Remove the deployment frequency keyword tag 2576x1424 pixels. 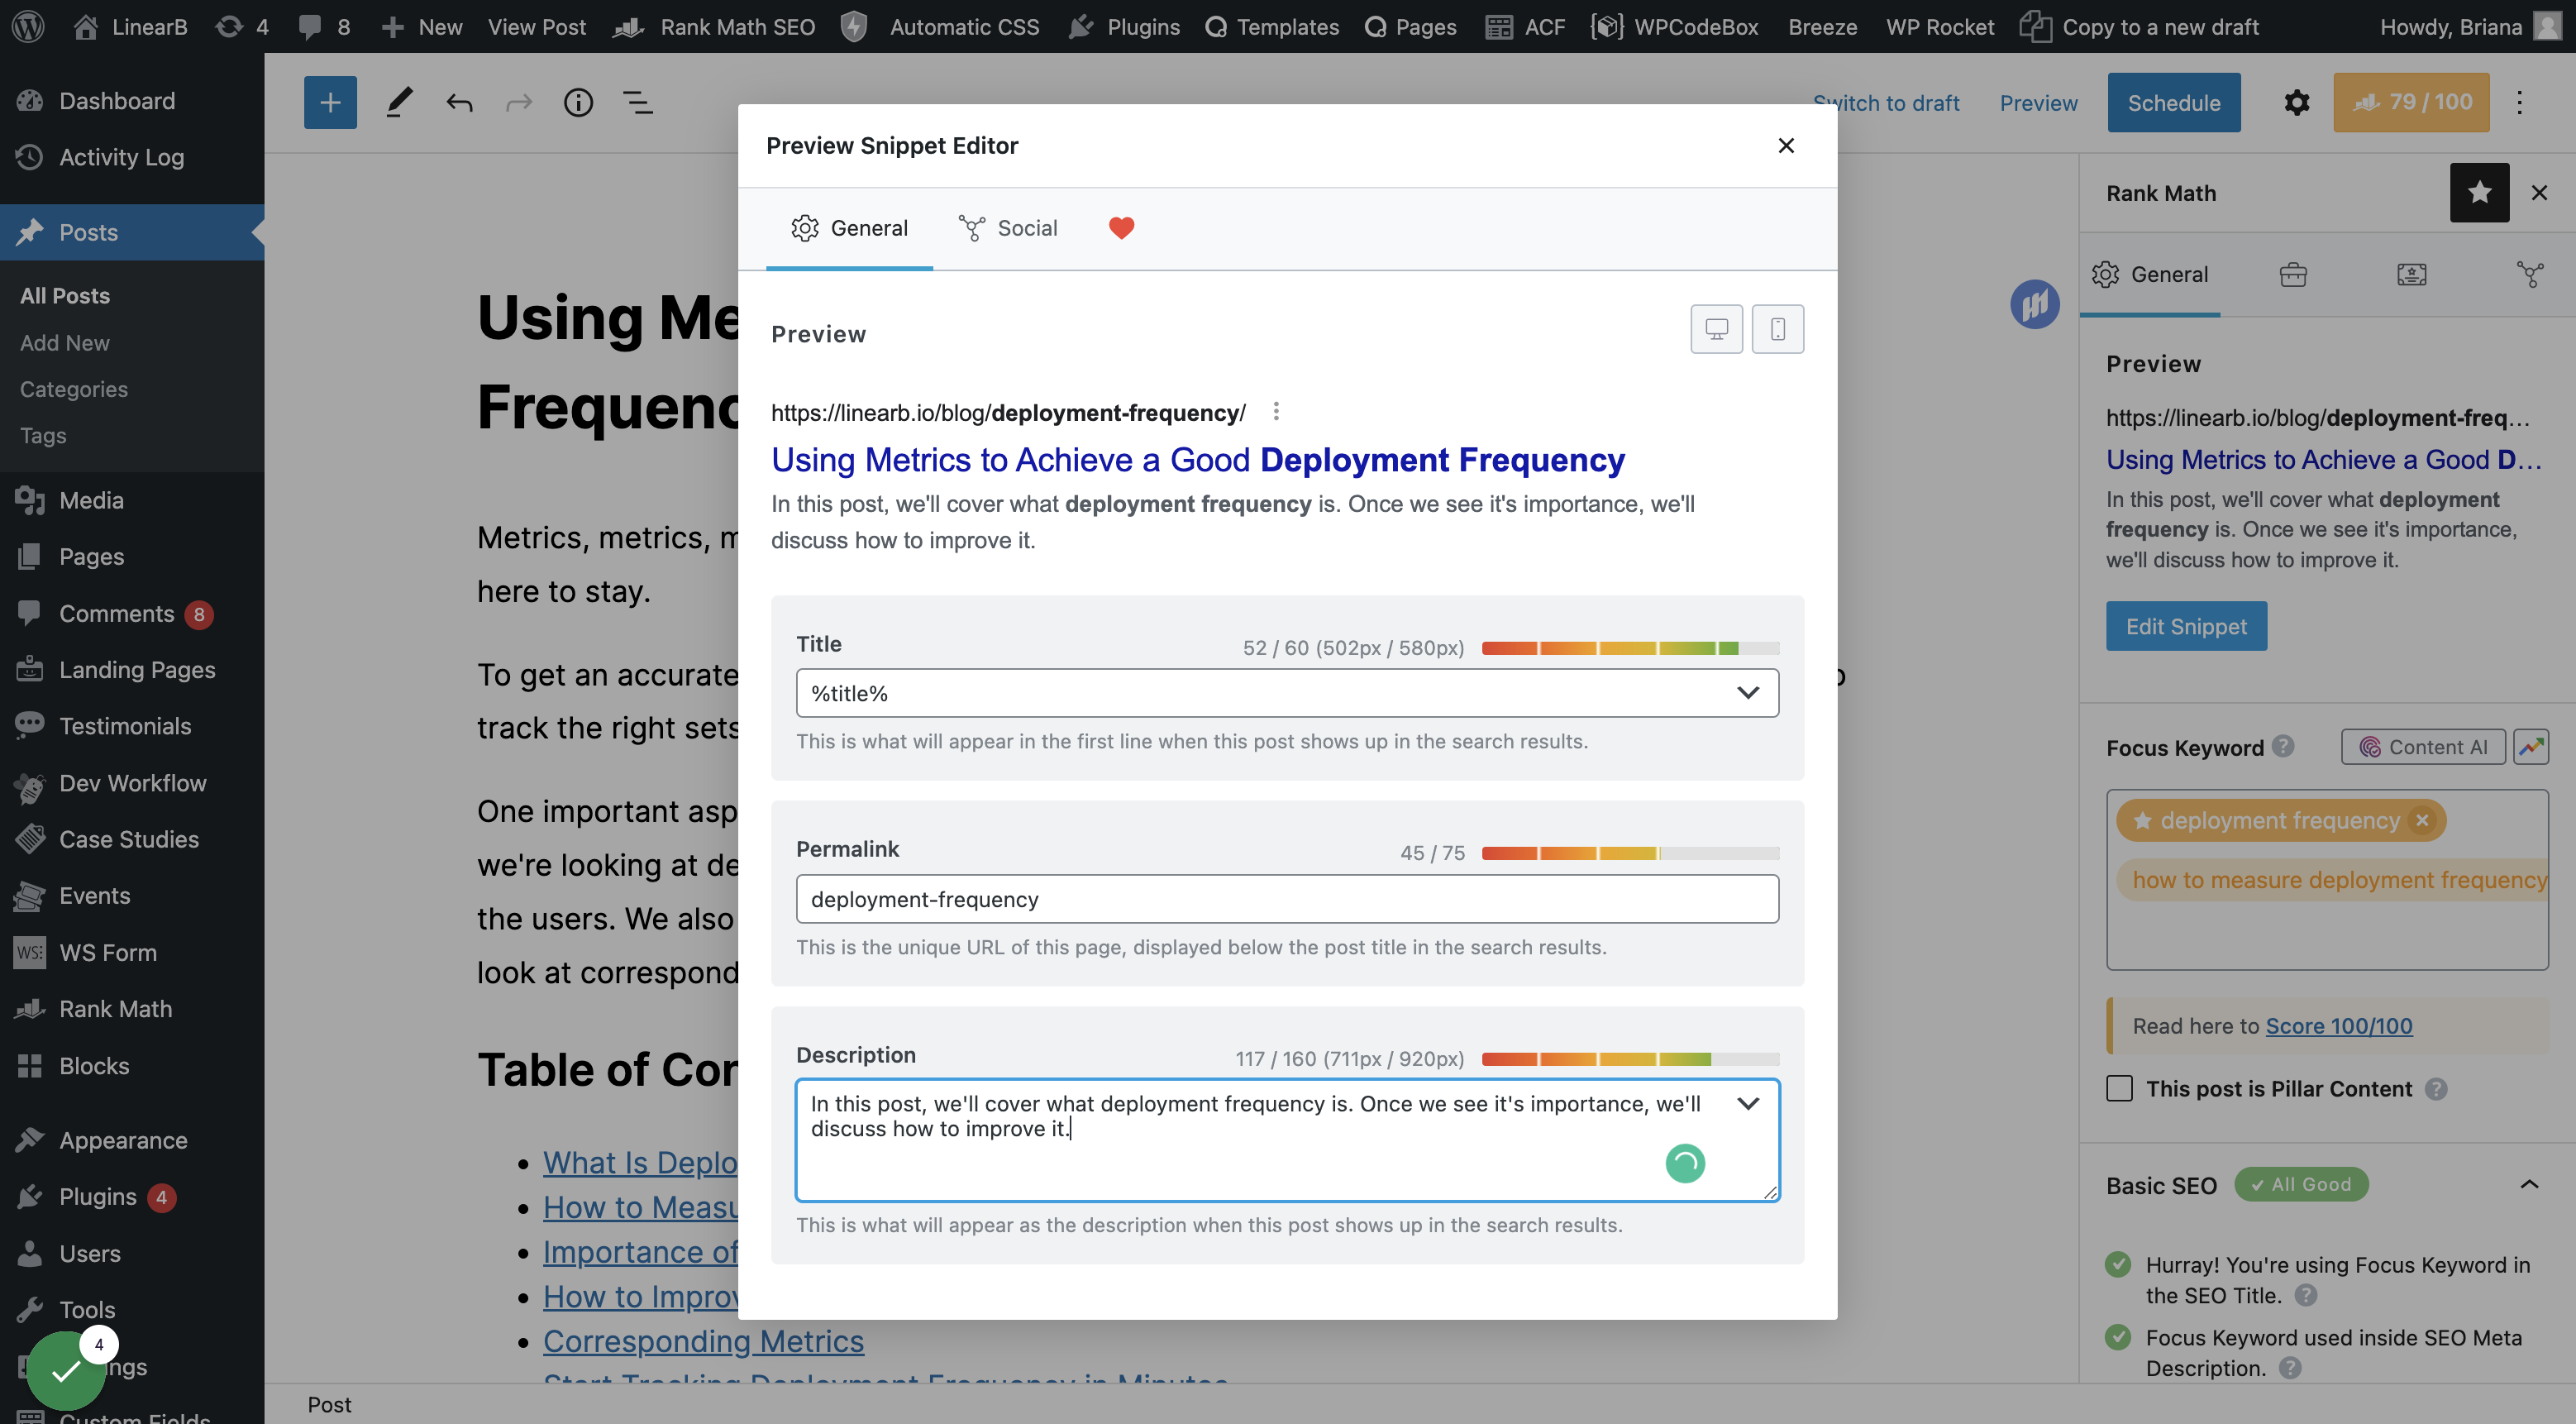2421,821
